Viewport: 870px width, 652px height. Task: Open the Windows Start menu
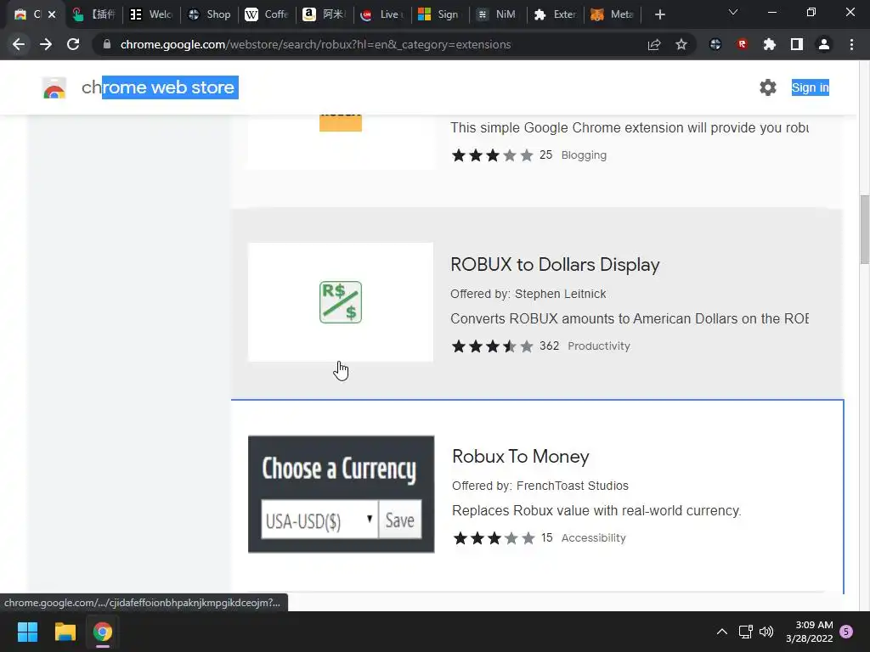[x=28, y=632]
